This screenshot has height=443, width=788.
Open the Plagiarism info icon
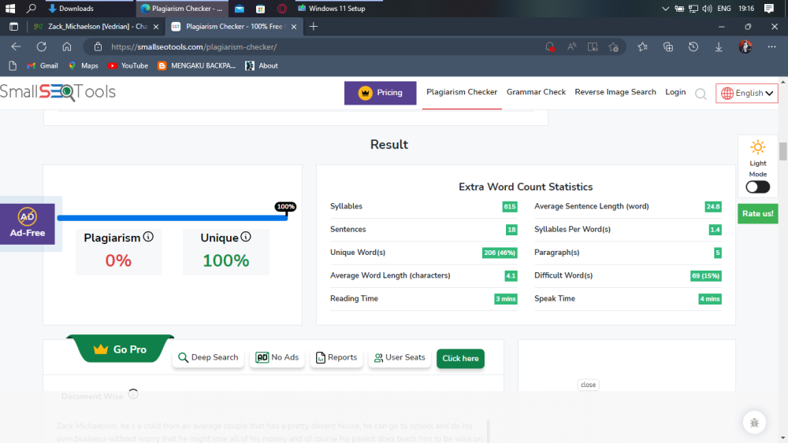point(148,237)
